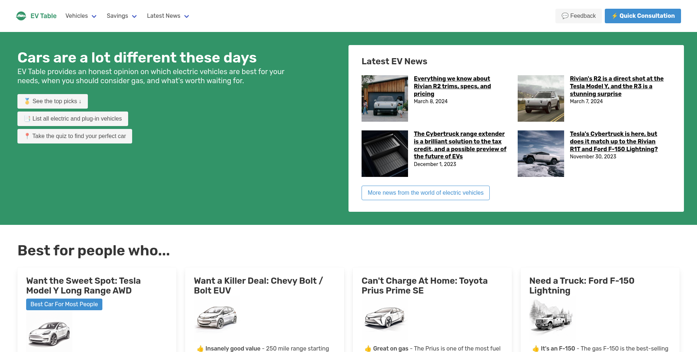Click the Feedback button
This screenshot has width=697, height=352.
[578, 16]
